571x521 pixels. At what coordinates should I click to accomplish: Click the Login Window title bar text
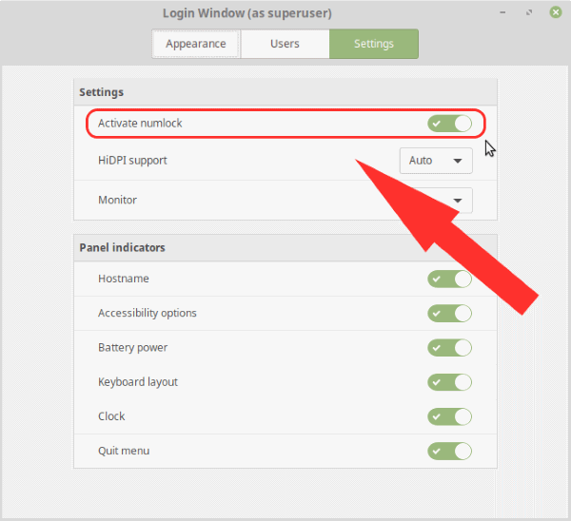[x=247, y=13]
